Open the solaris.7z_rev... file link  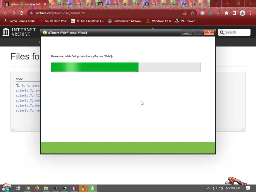(x=28, y=110)
